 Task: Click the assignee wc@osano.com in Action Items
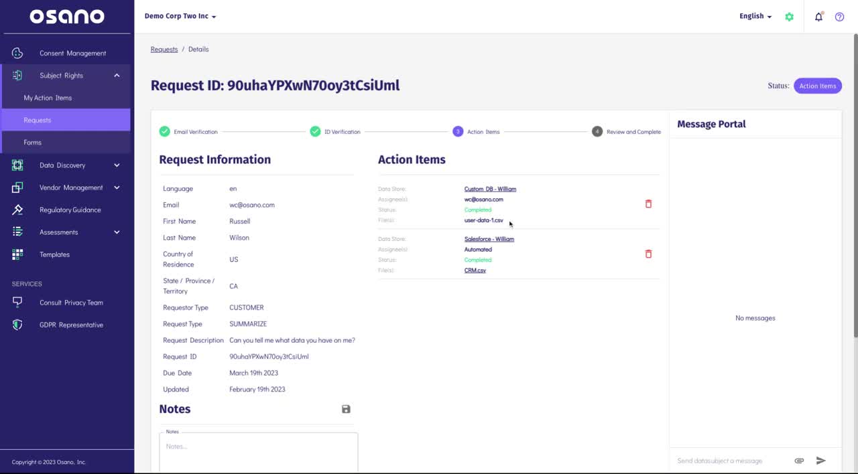[x=483, y=200]
